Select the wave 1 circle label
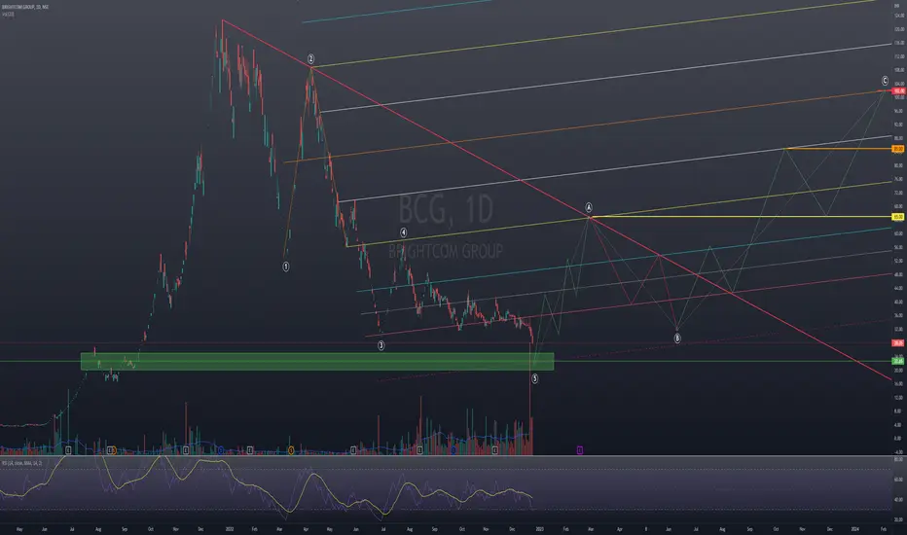The width and height of the screenshot is (907, 535). [286, 267]
